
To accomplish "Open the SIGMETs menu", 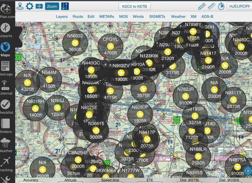I will (x=157, y=16).
